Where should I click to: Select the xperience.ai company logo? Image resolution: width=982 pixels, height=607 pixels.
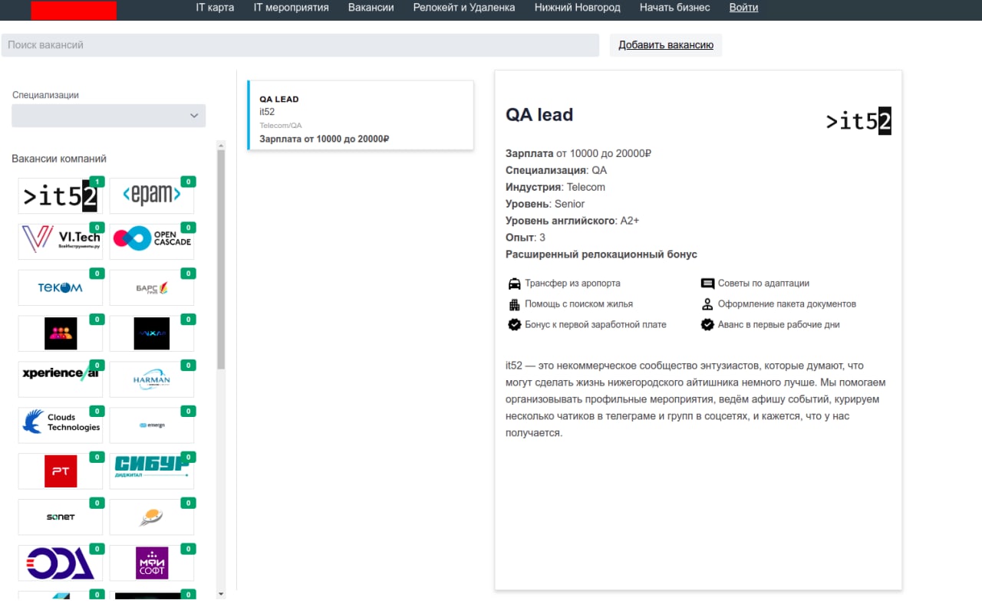click(60, 379)
